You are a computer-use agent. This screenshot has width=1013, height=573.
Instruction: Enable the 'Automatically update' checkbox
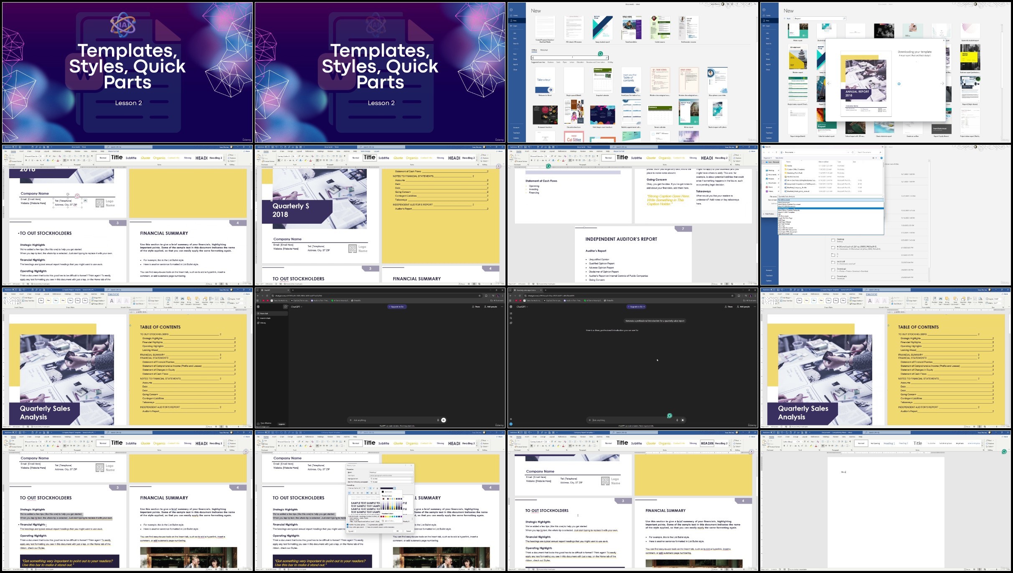[368, 525]
